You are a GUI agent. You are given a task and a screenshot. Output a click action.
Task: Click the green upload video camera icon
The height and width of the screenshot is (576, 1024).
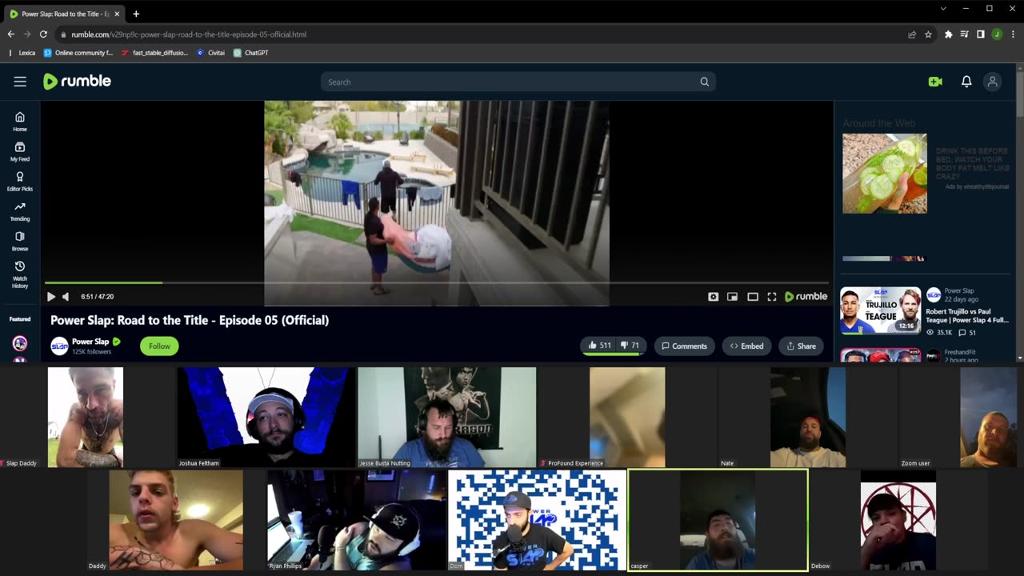[935, 82]
